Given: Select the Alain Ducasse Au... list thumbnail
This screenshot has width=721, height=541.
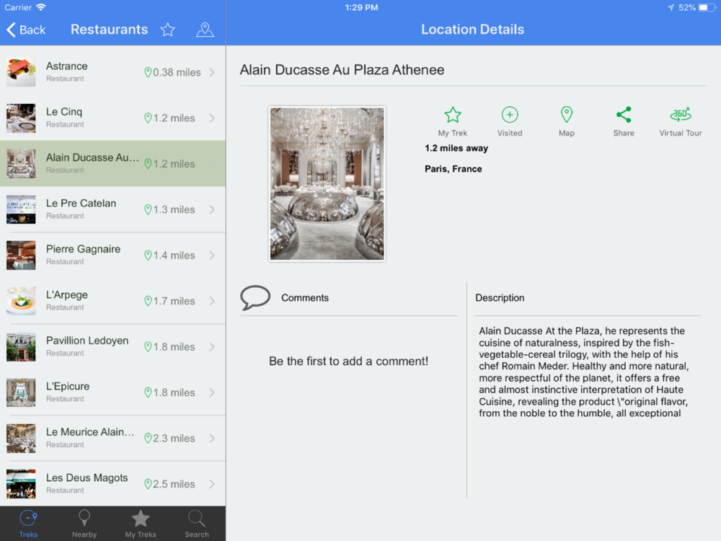Looking at the screenshot, I should [21, 164].
